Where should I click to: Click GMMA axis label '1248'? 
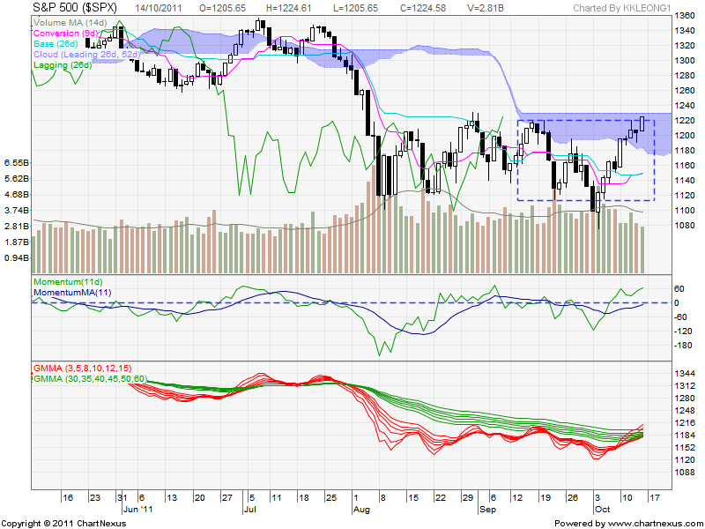pyautogui.click(x=685, y=411)
